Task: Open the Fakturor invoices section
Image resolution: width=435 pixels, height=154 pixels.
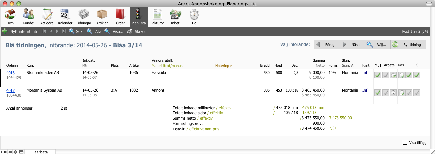Action: click(x=157, y=17)
